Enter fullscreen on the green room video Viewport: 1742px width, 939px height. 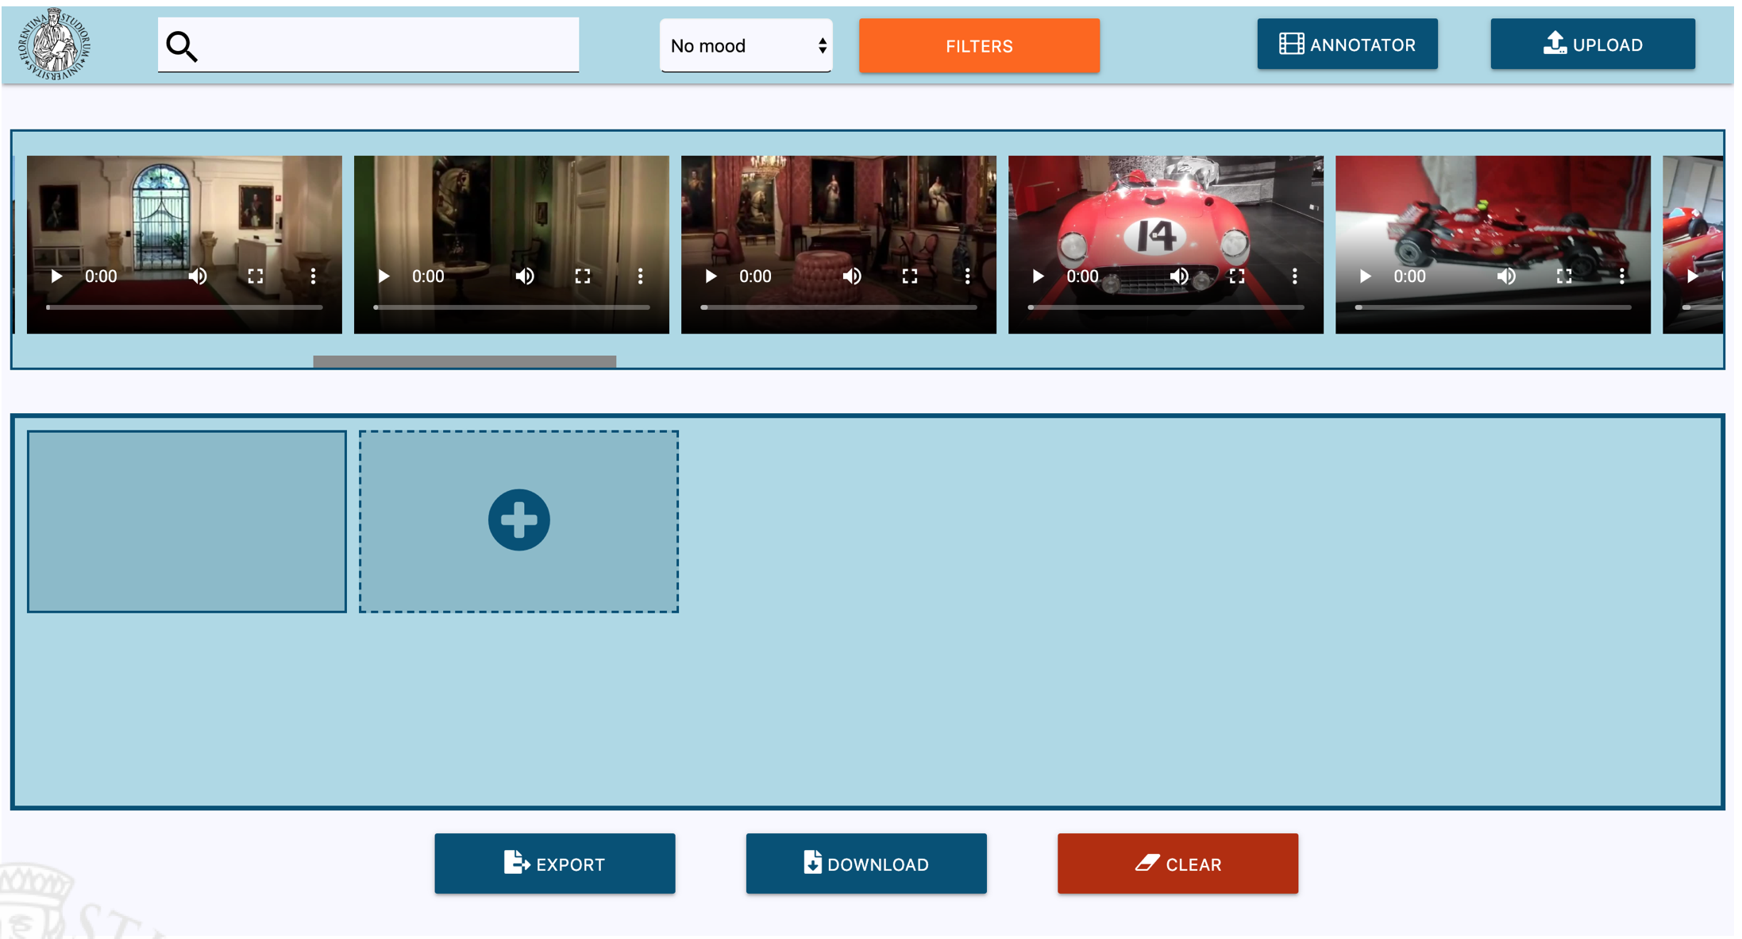pyautogui.click(x=583, y=276)
